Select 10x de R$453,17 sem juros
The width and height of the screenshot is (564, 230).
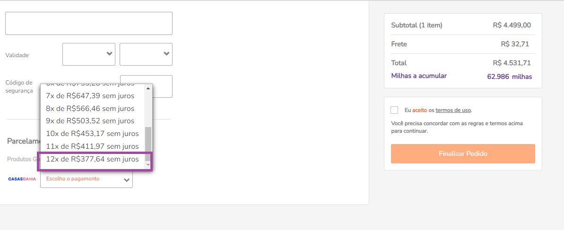click(x=93, y=134)
